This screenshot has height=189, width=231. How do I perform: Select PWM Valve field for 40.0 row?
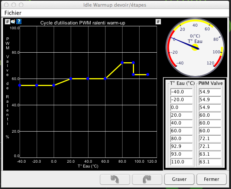210,123
